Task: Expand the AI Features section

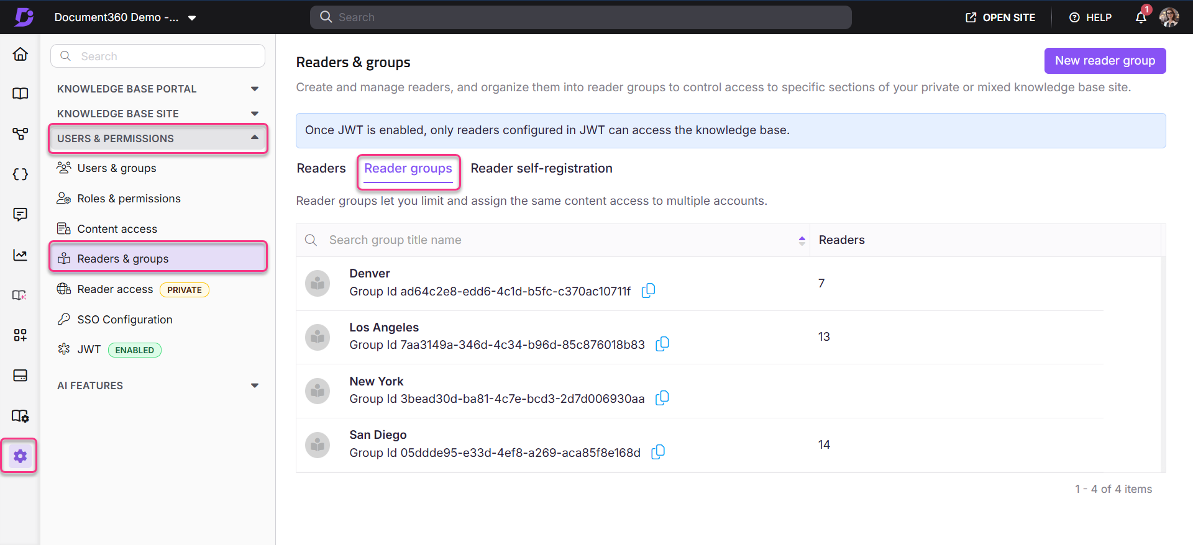Action: (254, 385)
